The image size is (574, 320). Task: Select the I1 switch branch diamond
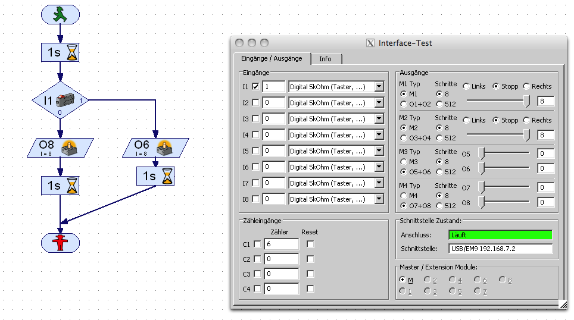60,100
